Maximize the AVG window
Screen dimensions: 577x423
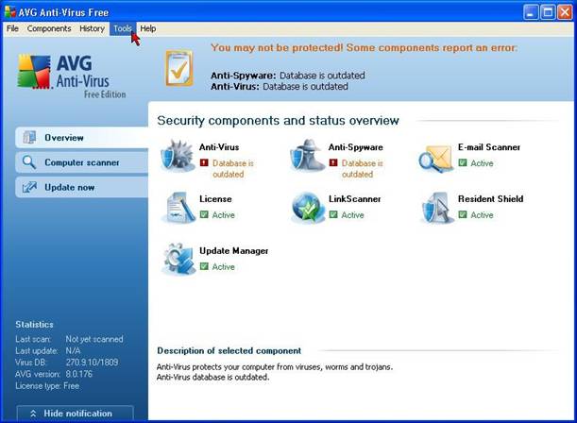tap(548, 12)
